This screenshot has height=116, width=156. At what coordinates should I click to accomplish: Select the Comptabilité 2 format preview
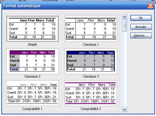coord(91,93)
